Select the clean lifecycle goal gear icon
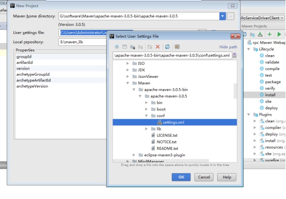286x199 pixels. [262, 56]
